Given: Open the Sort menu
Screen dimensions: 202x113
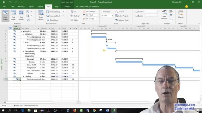Looking at the screenshot, I should (x=74, y=12).
